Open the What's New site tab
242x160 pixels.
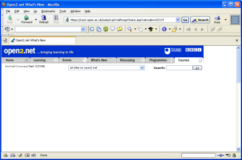pyautogui.click(x=103, y=60)
